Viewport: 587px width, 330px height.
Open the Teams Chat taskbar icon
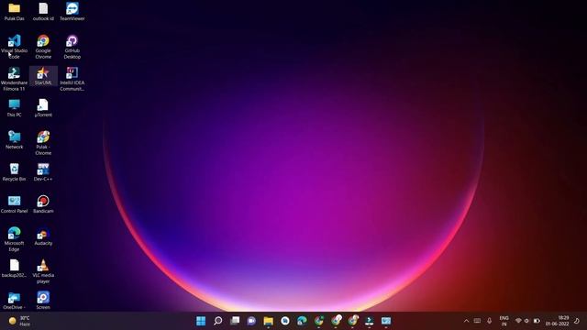click(x=251, y=321)
